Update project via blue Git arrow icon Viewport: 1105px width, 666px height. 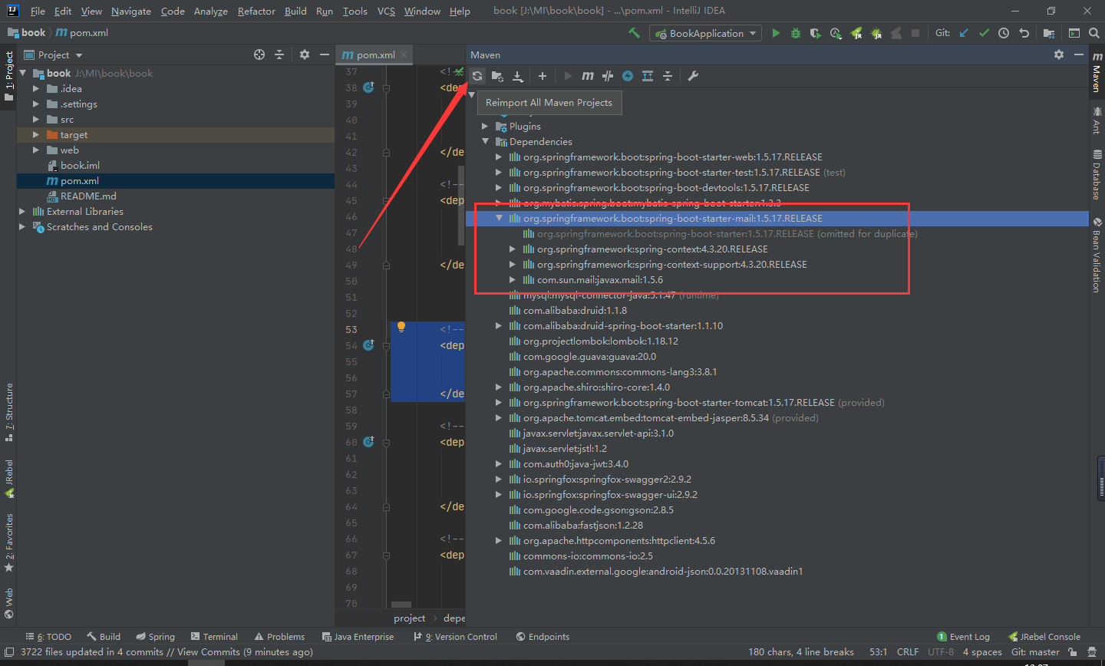[x=963, y=33]
